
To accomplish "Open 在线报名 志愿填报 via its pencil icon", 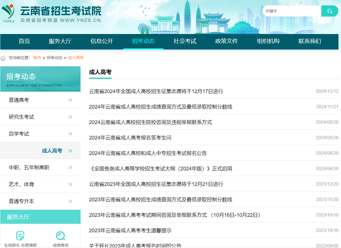I will click(x=20, y=236).
